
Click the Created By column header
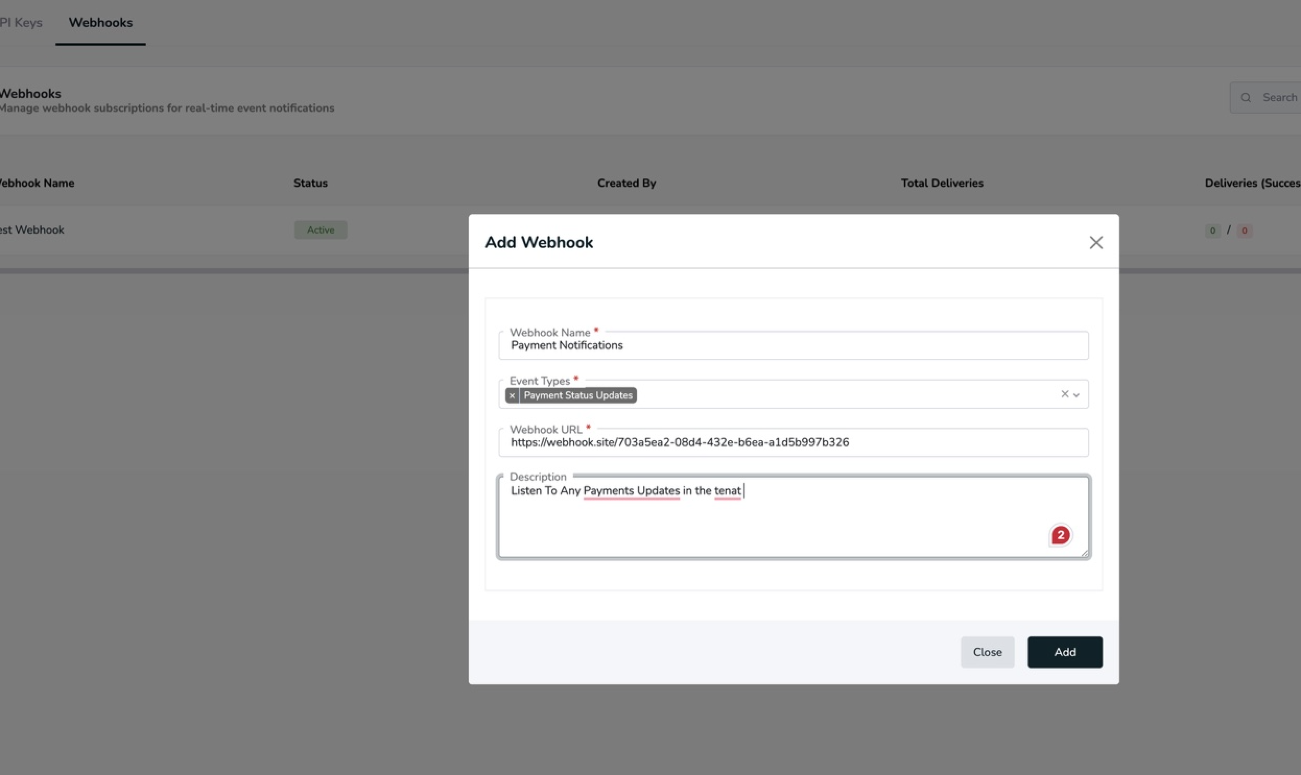tap(626, 183)
